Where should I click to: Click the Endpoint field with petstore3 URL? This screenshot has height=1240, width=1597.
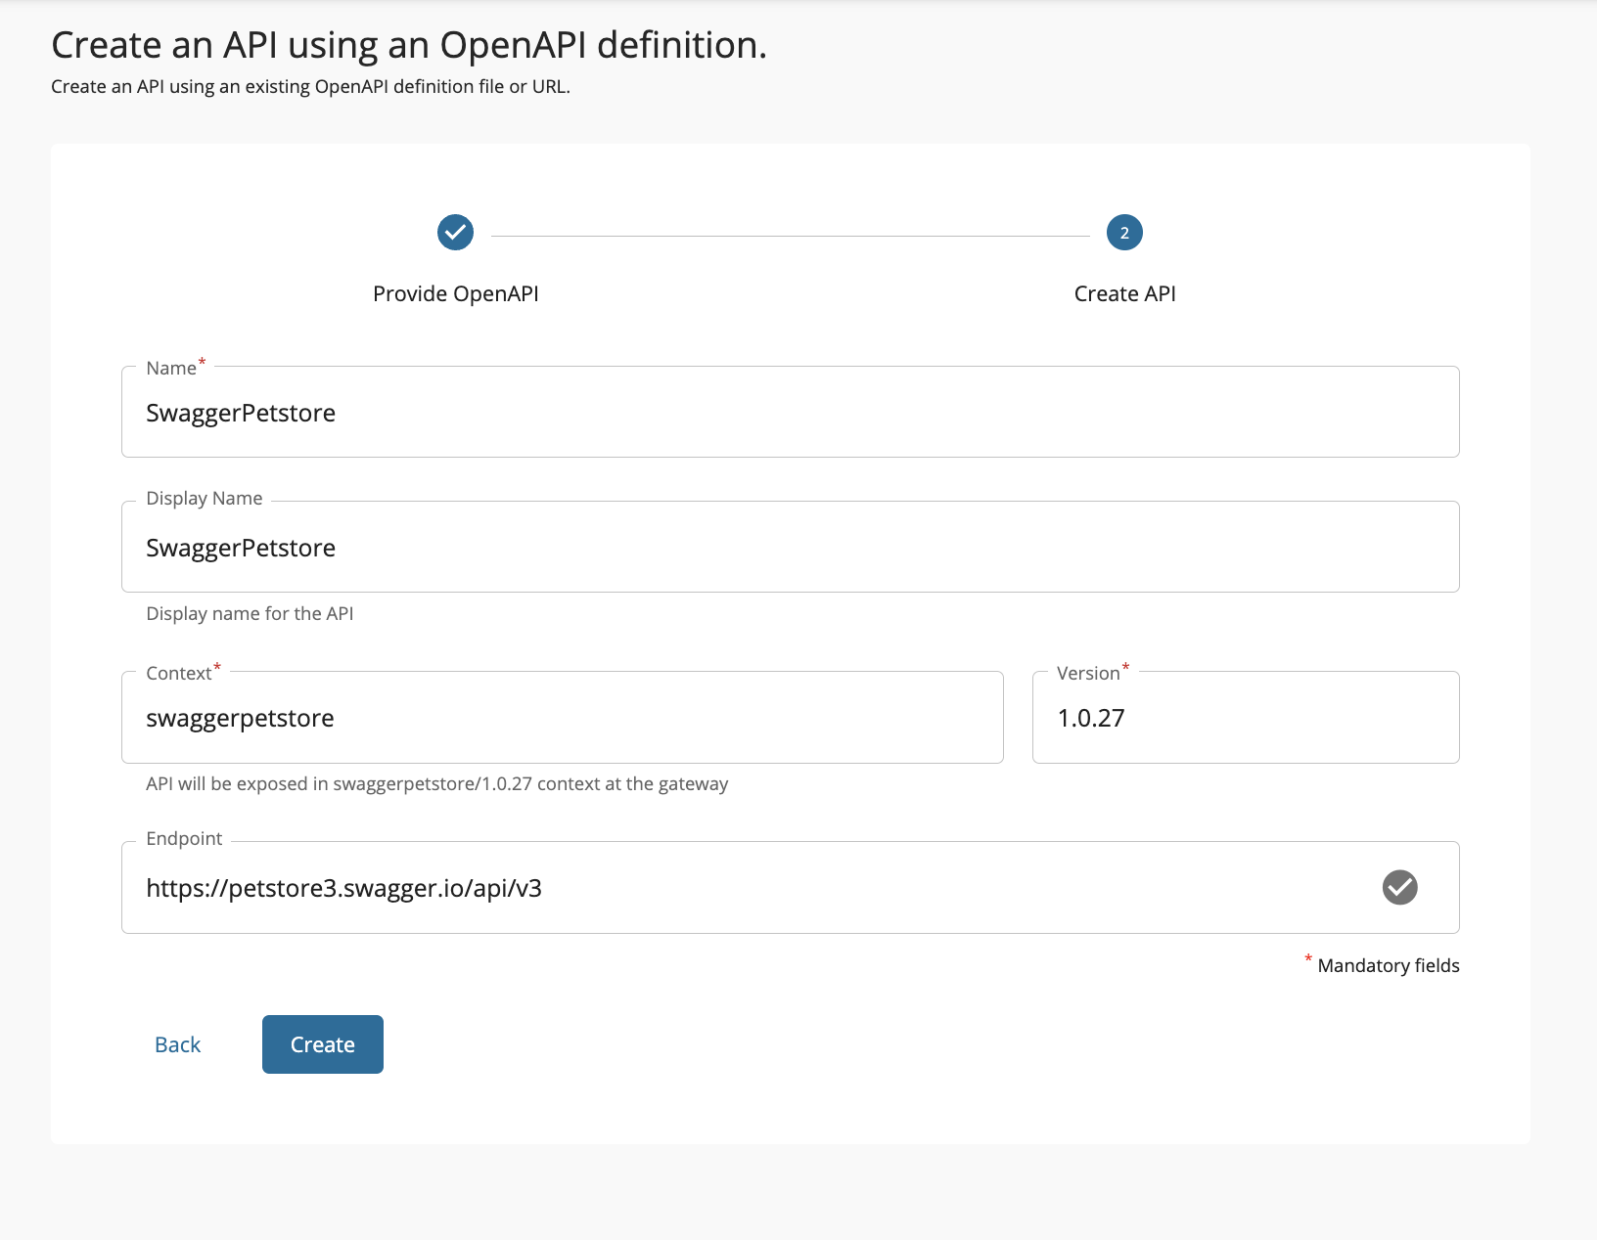[685, 887]
